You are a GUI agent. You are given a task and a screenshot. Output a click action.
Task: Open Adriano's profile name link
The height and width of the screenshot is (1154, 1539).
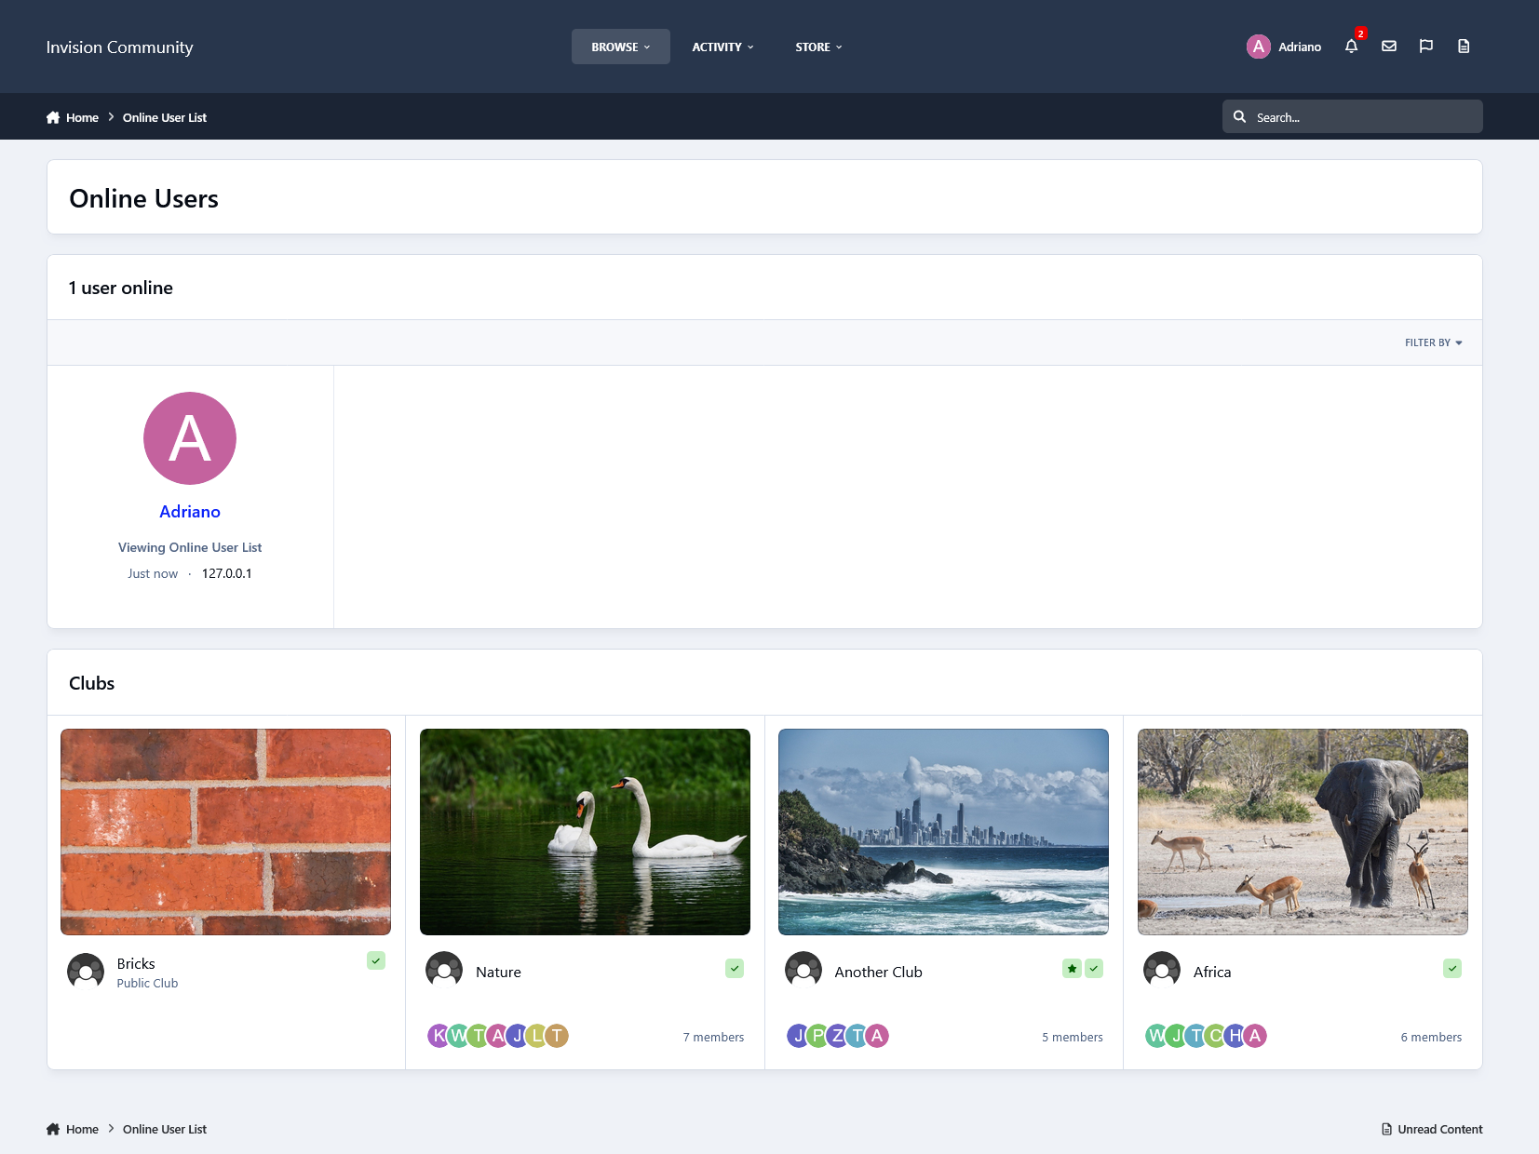pos(190,512)
